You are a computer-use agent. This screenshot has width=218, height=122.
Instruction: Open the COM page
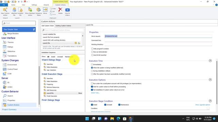9,74
